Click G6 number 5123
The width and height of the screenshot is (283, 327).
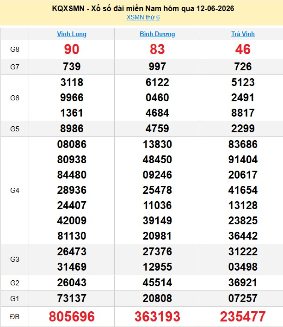click(x=243, y=82)
